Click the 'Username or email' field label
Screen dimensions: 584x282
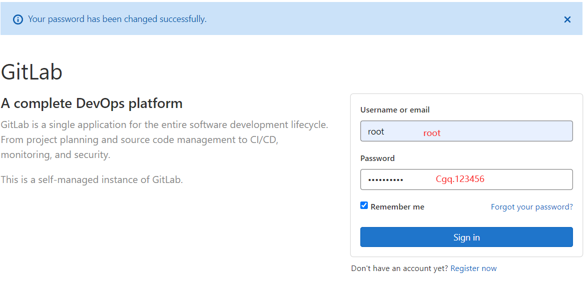(395, 110)
